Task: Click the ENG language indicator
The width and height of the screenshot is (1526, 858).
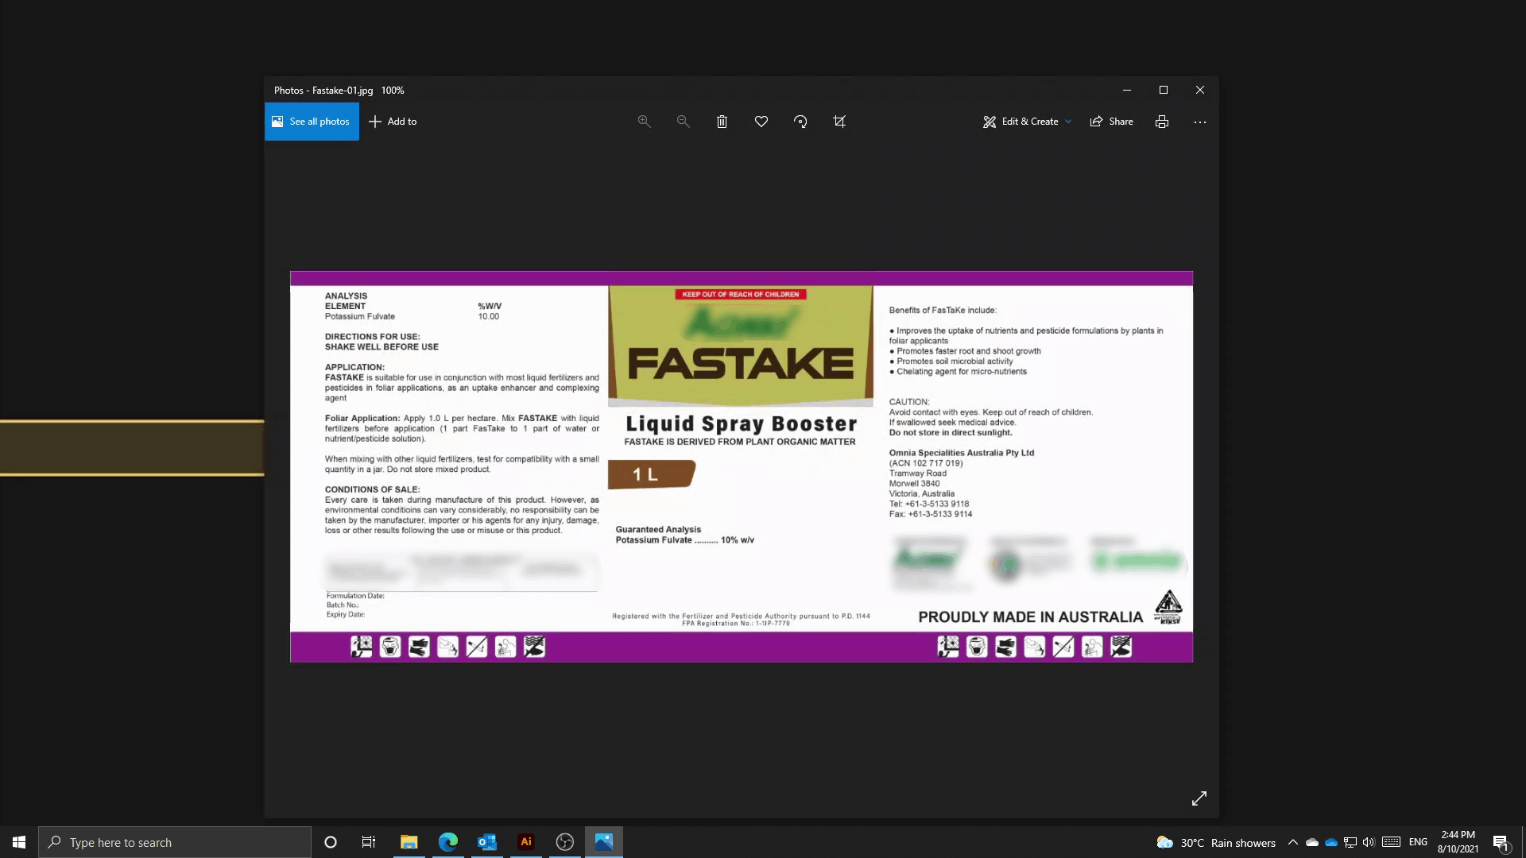Action: pyautogui.click(x=1418, y=842)
